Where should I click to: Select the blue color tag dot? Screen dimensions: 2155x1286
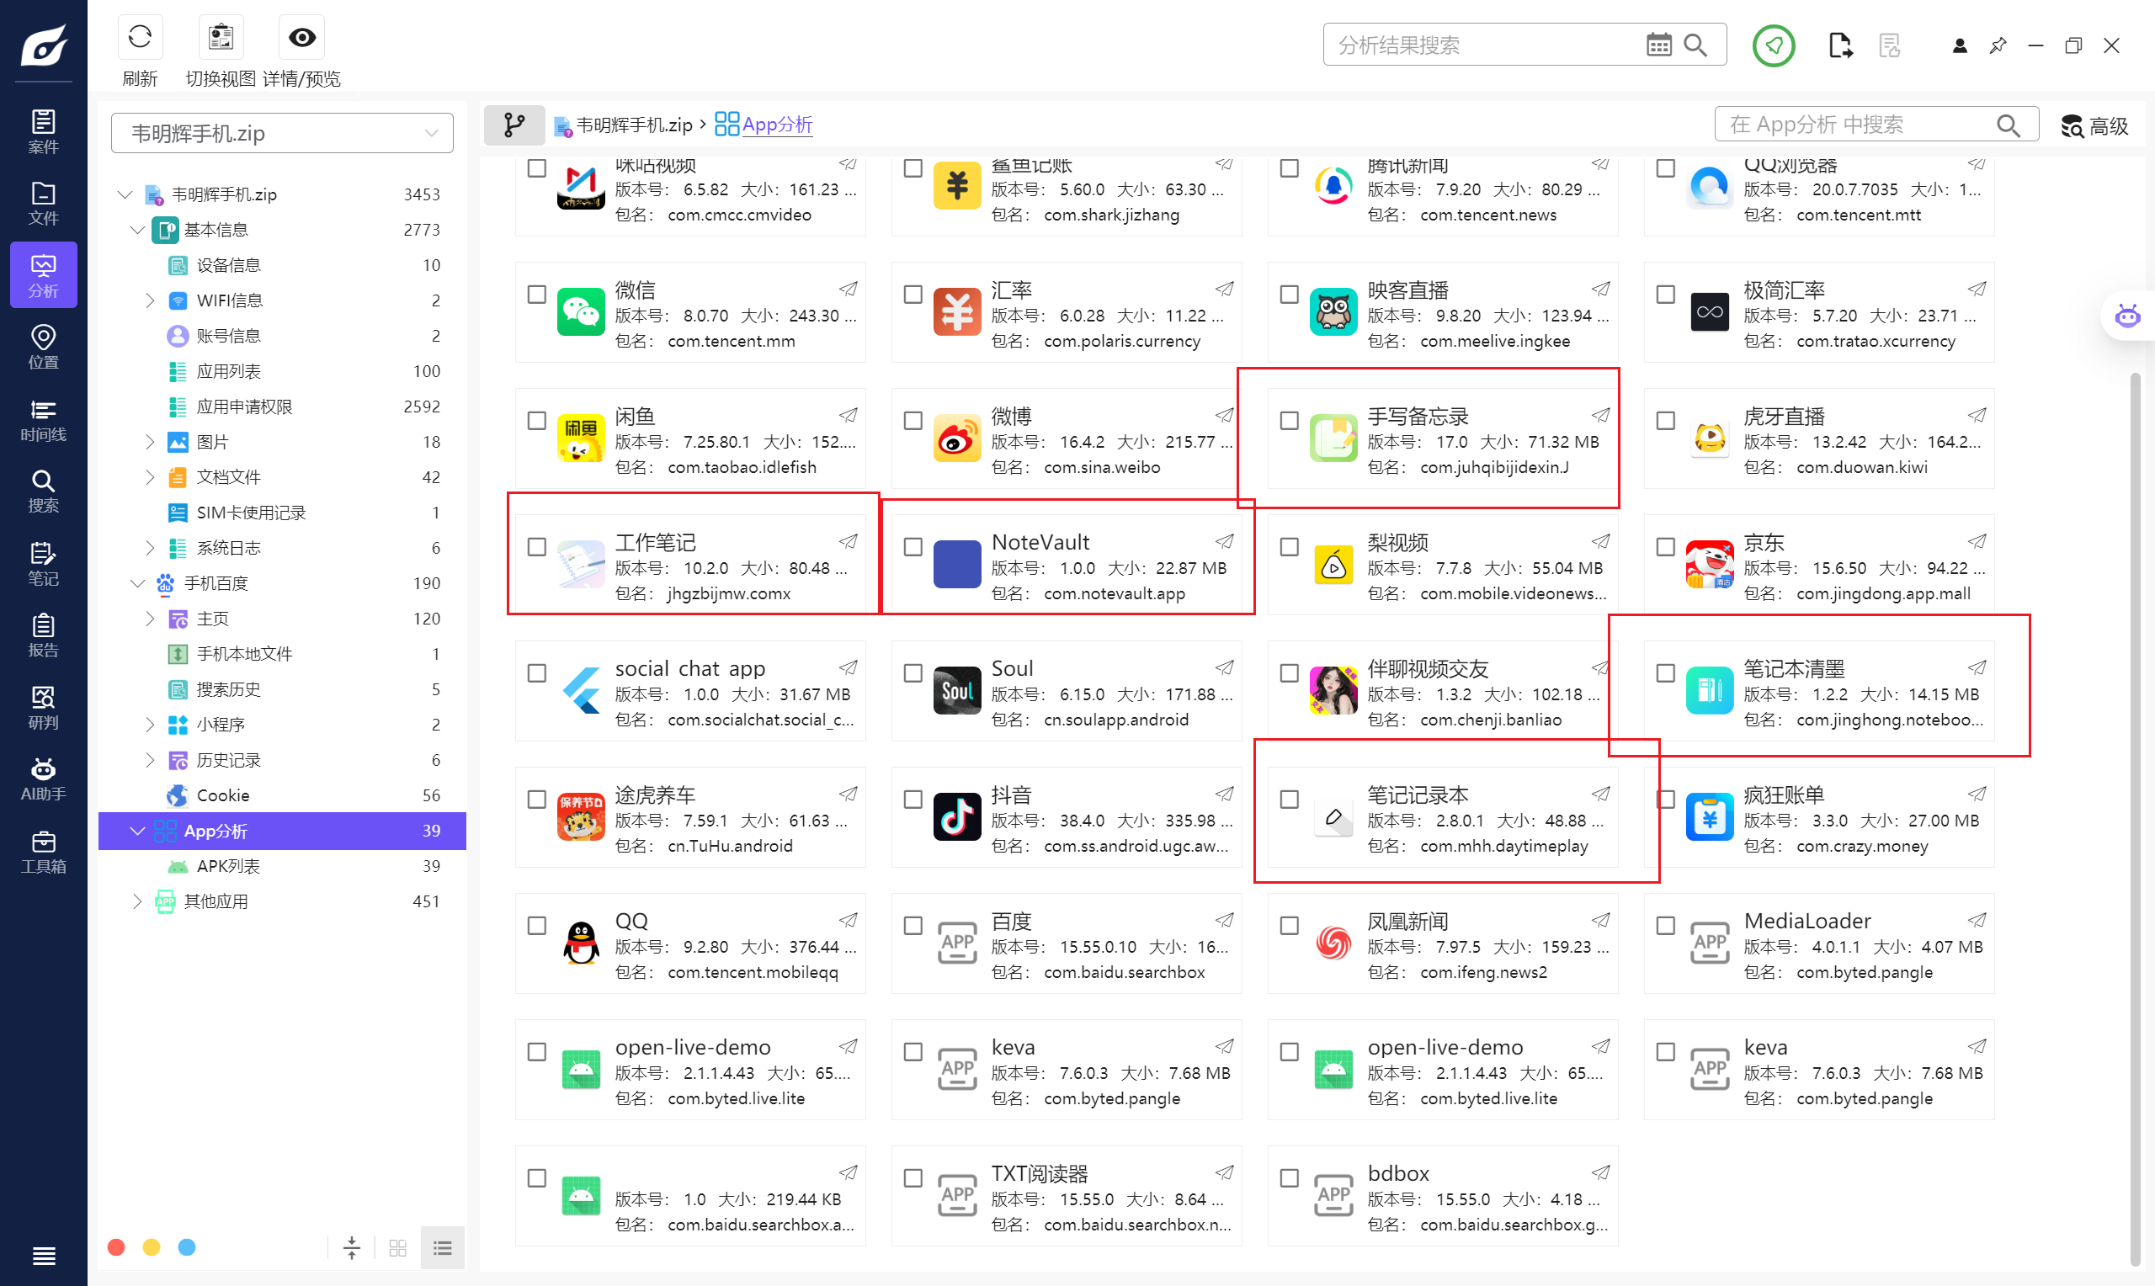(x=186, y=1247)
